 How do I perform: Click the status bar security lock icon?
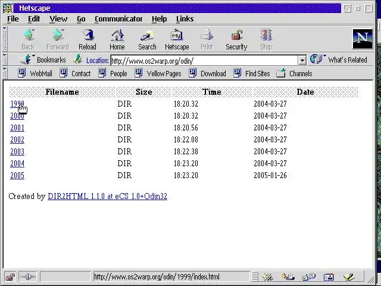coord(10,276)
